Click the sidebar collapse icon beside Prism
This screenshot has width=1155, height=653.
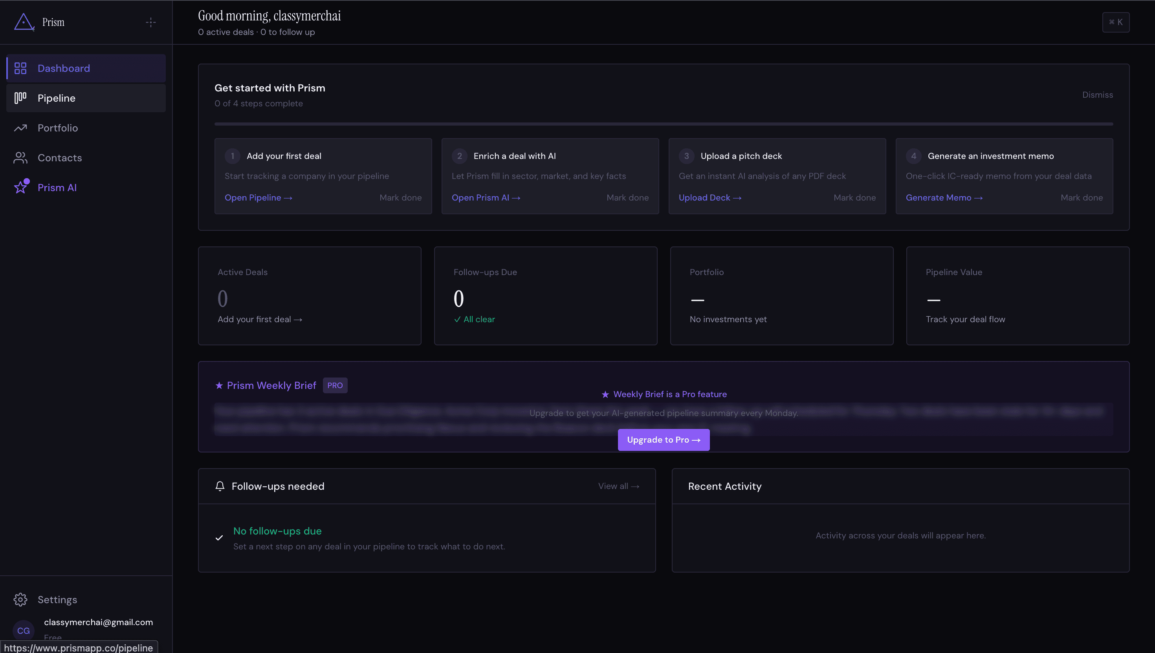[151, 22]
